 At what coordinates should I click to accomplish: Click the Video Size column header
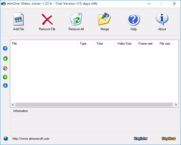[126, 44]
